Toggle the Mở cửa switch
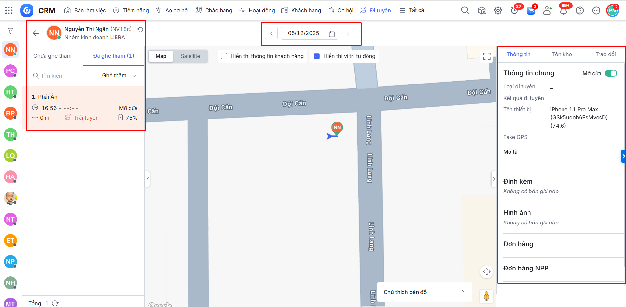The height and width of the screenshot is (307, 626). coord(611,73)
